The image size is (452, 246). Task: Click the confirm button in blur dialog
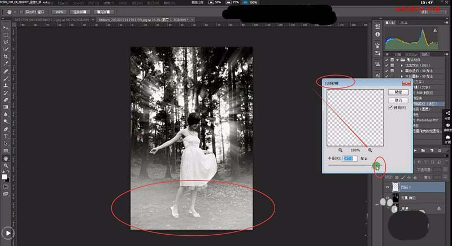397,91
